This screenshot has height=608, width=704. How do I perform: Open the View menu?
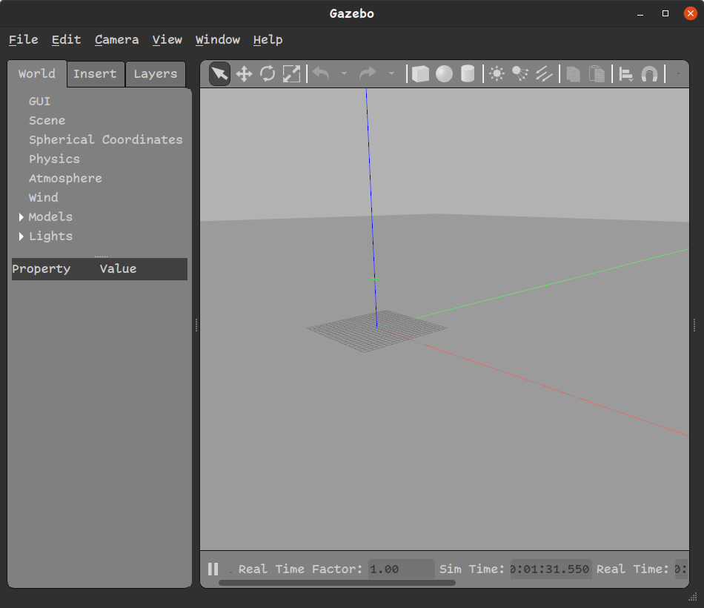click(x=167, y=39)
